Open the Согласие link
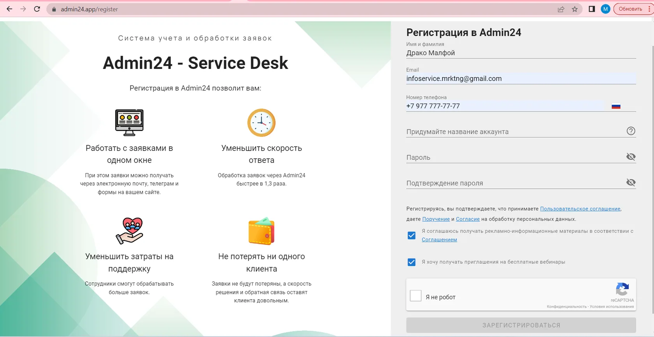Screen dimensions: 654x337 (x=468, y=219)
